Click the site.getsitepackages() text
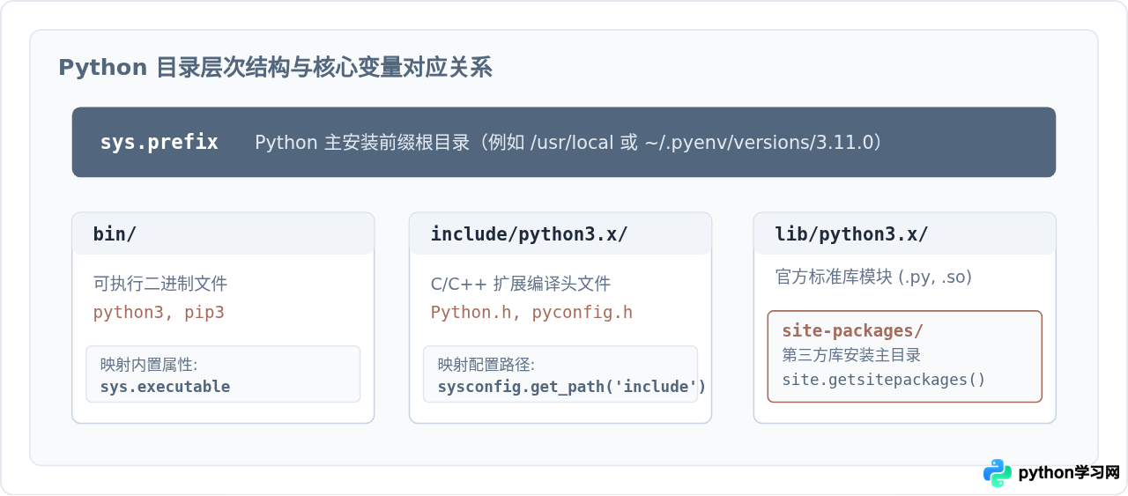 pos(884,380)
